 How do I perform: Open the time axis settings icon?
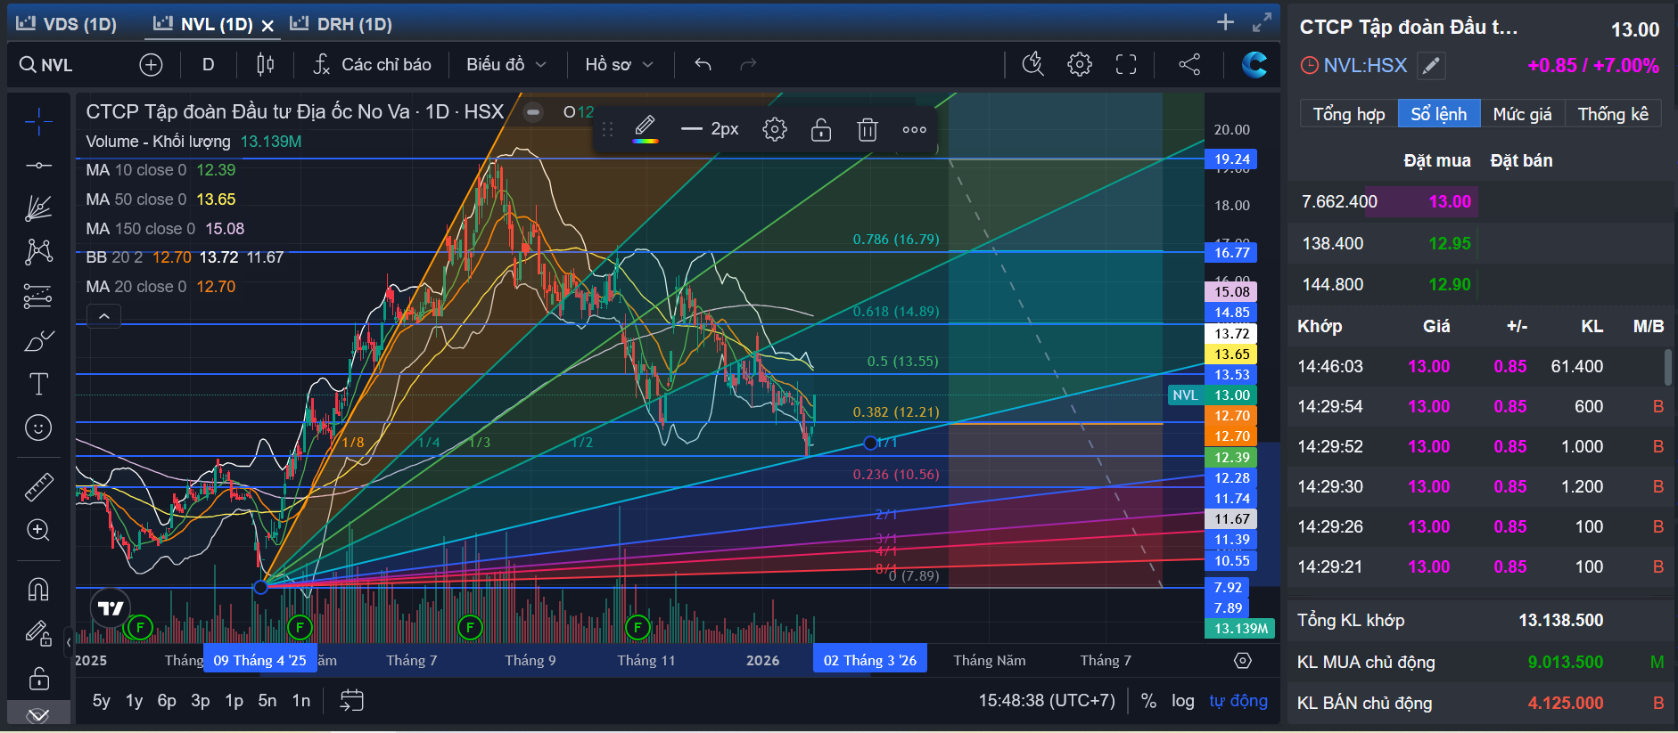coord(1243,661)
